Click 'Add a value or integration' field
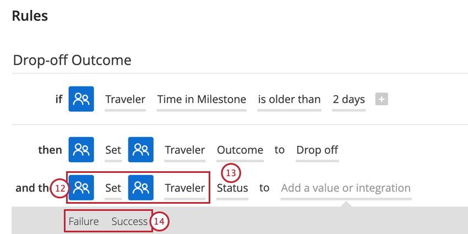 point(346,188)
